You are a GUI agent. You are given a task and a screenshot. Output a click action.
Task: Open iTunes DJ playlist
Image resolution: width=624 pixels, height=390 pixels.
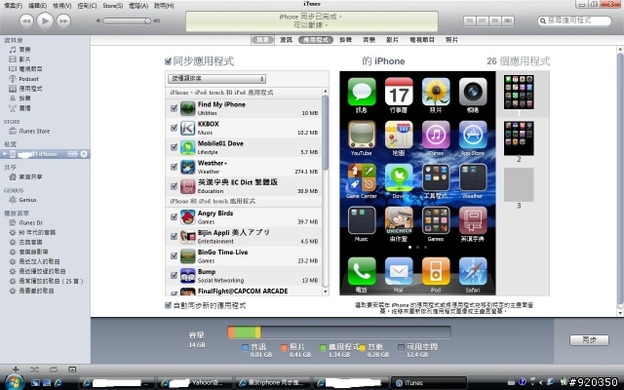click(x=30, y=223)
